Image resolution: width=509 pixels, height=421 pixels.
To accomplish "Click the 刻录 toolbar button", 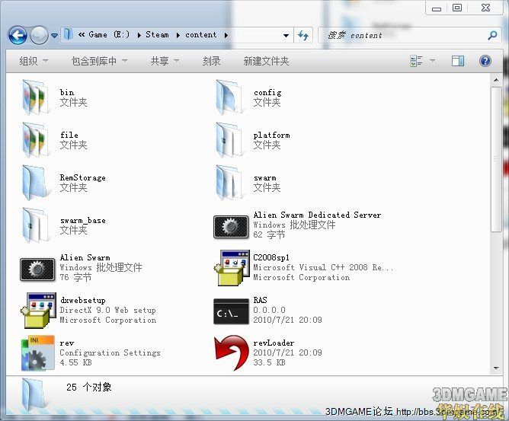I will [x=211, y=61].
